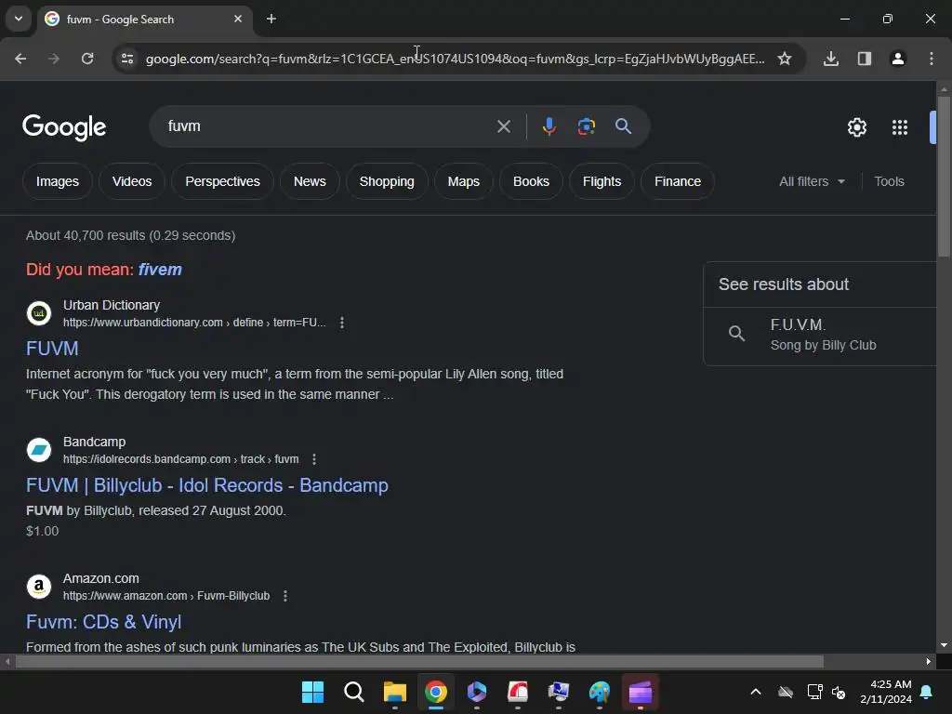Open site information icon in address bar
Image resolution: width=952 pixels, height=714 pixels.
tap(127, 59)
